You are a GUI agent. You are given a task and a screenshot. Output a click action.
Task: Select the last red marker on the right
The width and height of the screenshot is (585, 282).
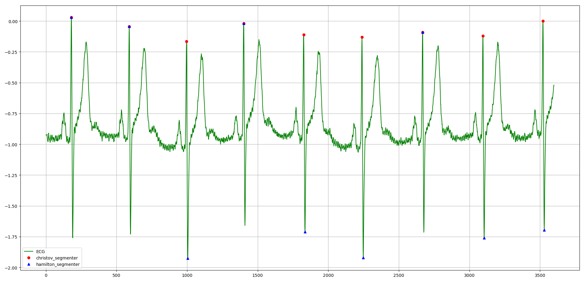[x=543, y=21]
